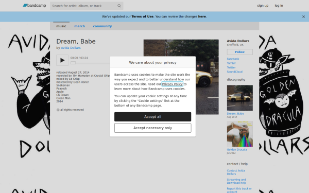Image resolution: width=309 pixels, height=193 pixels.
Task: Click the 'Sheffield, UK' location text
Action: (235, 45)
